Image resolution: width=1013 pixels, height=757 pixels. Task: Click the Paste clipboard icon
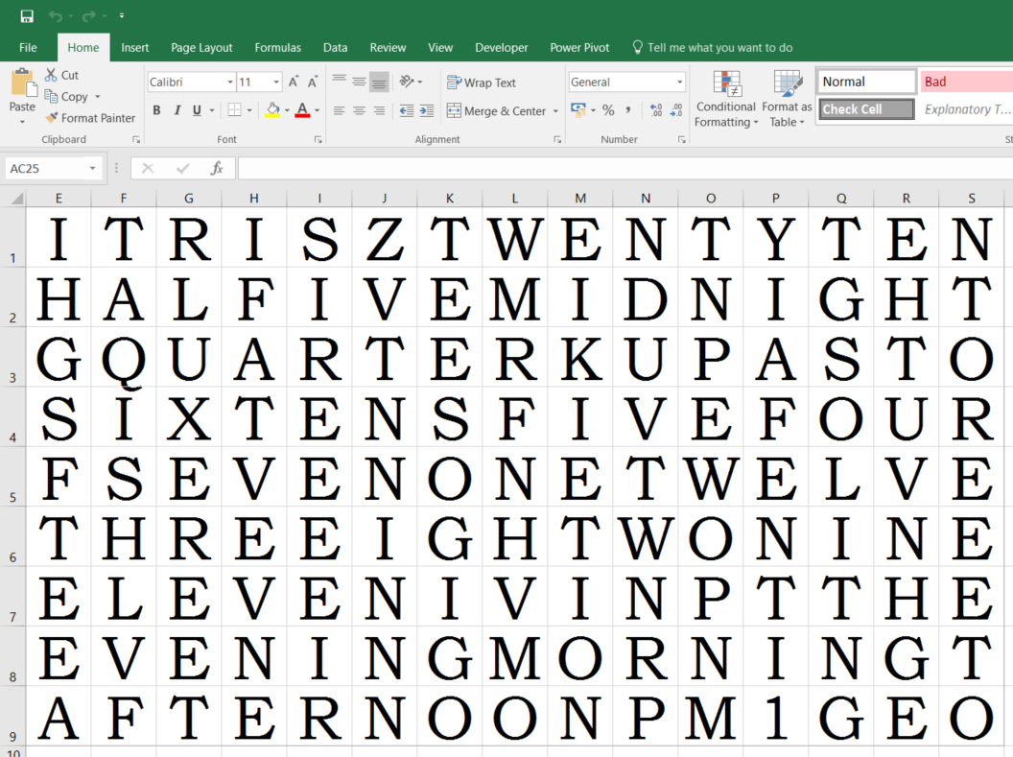coord(23,84)
